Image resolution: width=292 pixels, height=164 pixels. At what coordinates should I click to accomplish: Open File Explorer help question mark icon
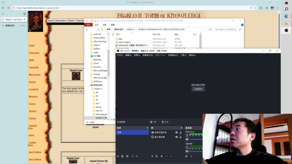(x=242, y=25)
